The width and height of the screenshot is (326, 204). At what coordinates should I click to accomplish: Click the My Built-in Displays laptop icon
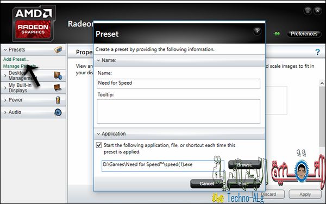(x=58, y=87)
